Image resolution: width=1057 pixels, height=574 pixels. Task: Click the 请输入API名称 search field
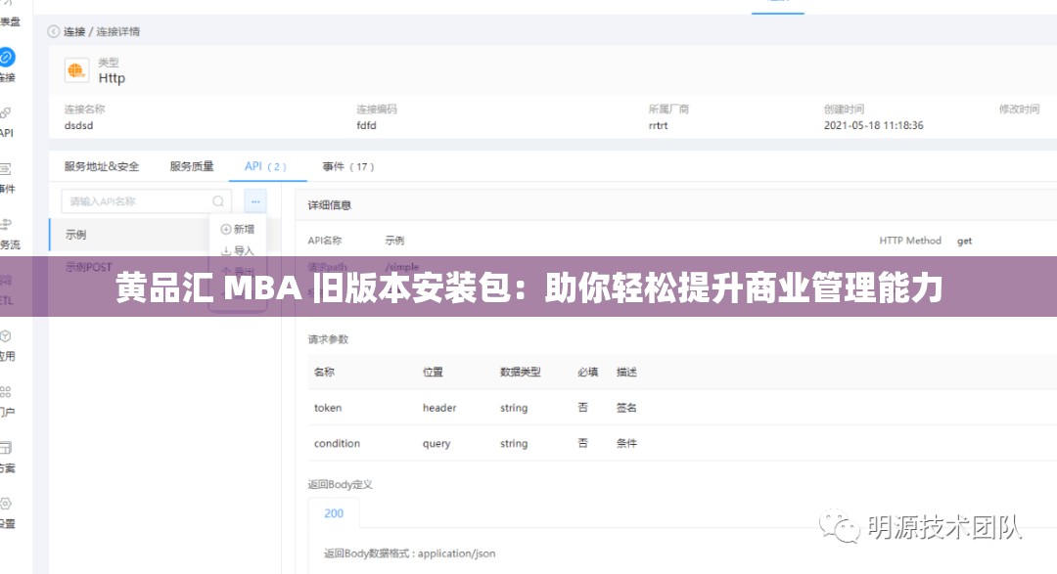[x=146, y=201]
